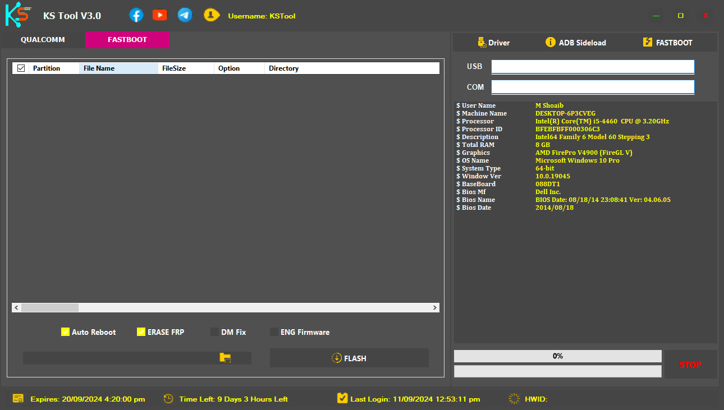
Task: Click the Last Login 11/09/2024 text
Action: [415, 399]
